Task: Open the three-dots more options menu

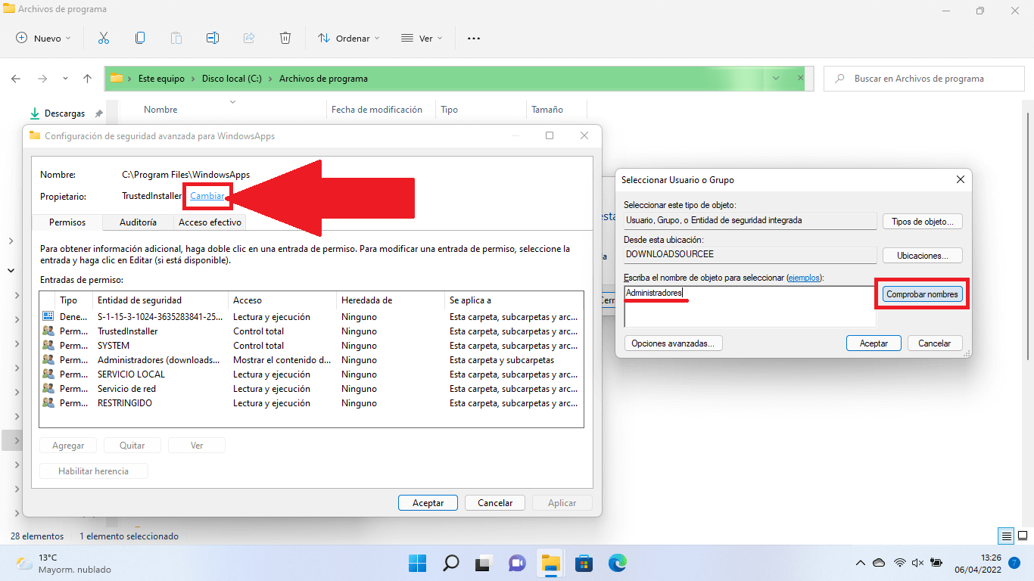Action: click(474, 38)
